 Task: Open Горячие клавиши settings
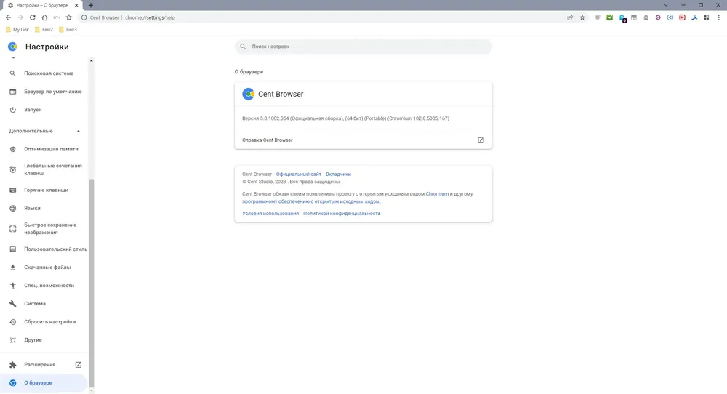coord(44,190)
